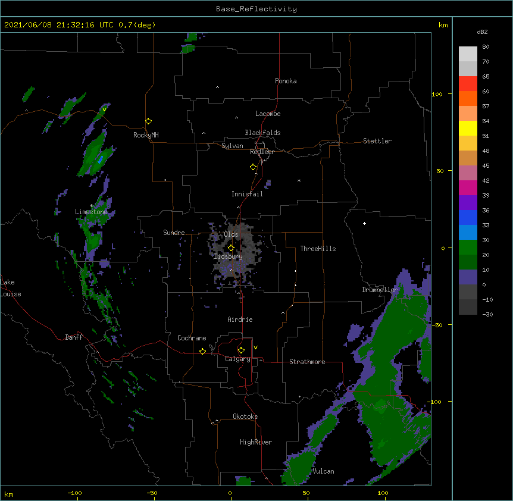The height and width of the screenshot is (501, 513).
Task: Click the white caret marker west of Lacombe
Action: (x=236, y=118)
